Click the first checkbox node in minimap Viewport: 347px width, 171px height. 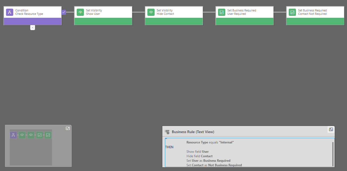(39, 135)
